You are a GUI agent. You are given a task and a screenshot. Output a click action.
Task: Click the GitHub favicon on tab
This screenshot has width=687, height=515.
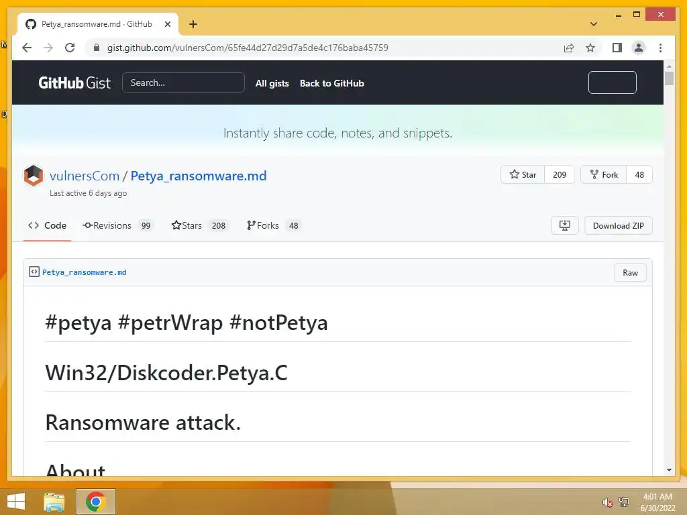point(31,24)
